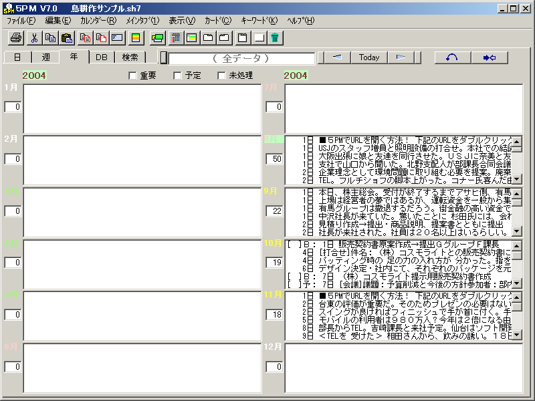Click the red lined-document copy icon
535x401 pixels.
click(x=85, y=38)
